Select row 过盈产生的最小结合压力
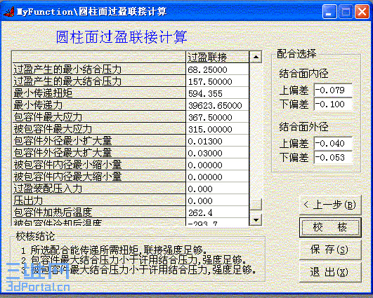Viewport: 373px width, 298px height. pos(131,69)
